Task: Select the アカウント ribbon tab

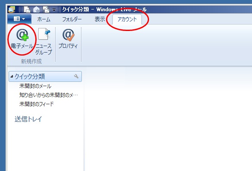Action: (127, 19)
